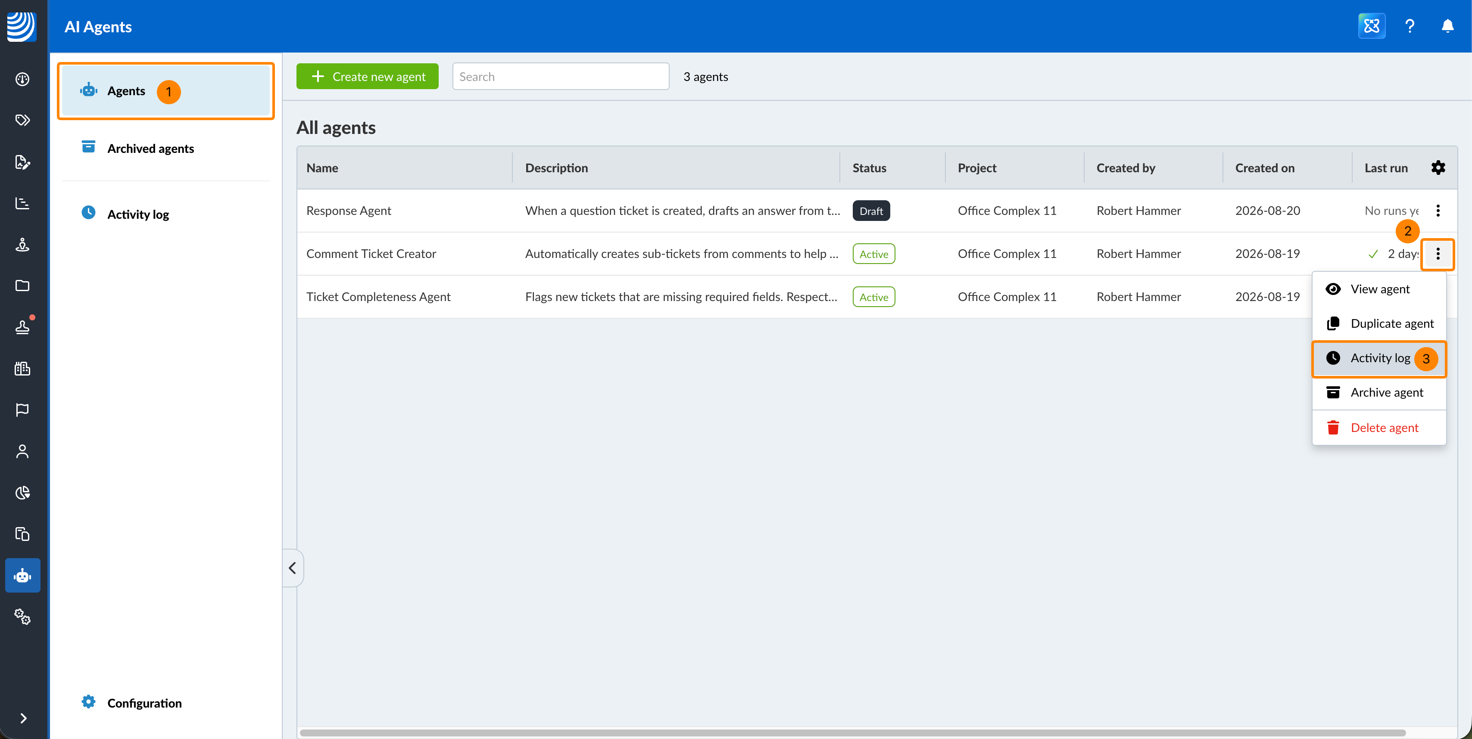This screenshot has width=1472, height=739.
Task: Sort by the Last run column header
Action: pos(1386,168)
